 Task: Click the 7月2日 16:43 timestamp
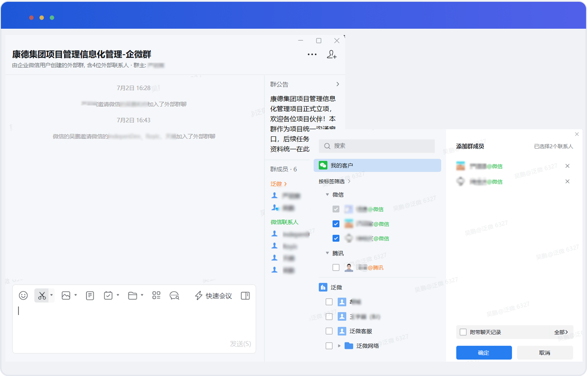[x=134, y=120]
